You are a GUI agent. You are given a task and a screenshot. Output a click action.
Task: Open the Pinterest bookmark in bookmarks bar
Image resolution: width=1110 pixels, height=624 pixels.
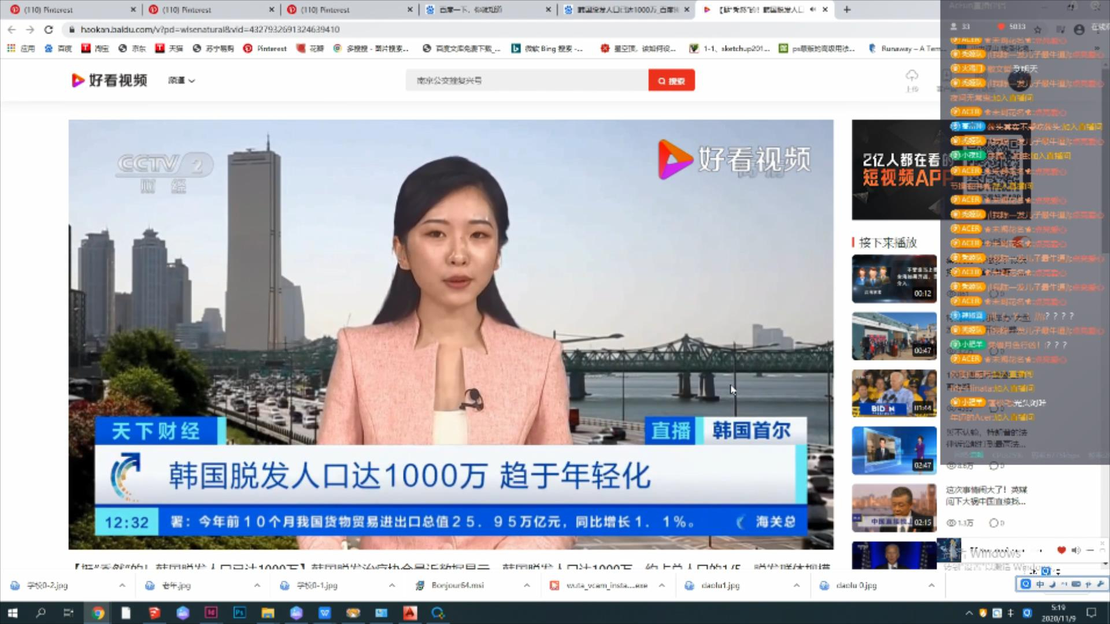(x=265, y=49)
